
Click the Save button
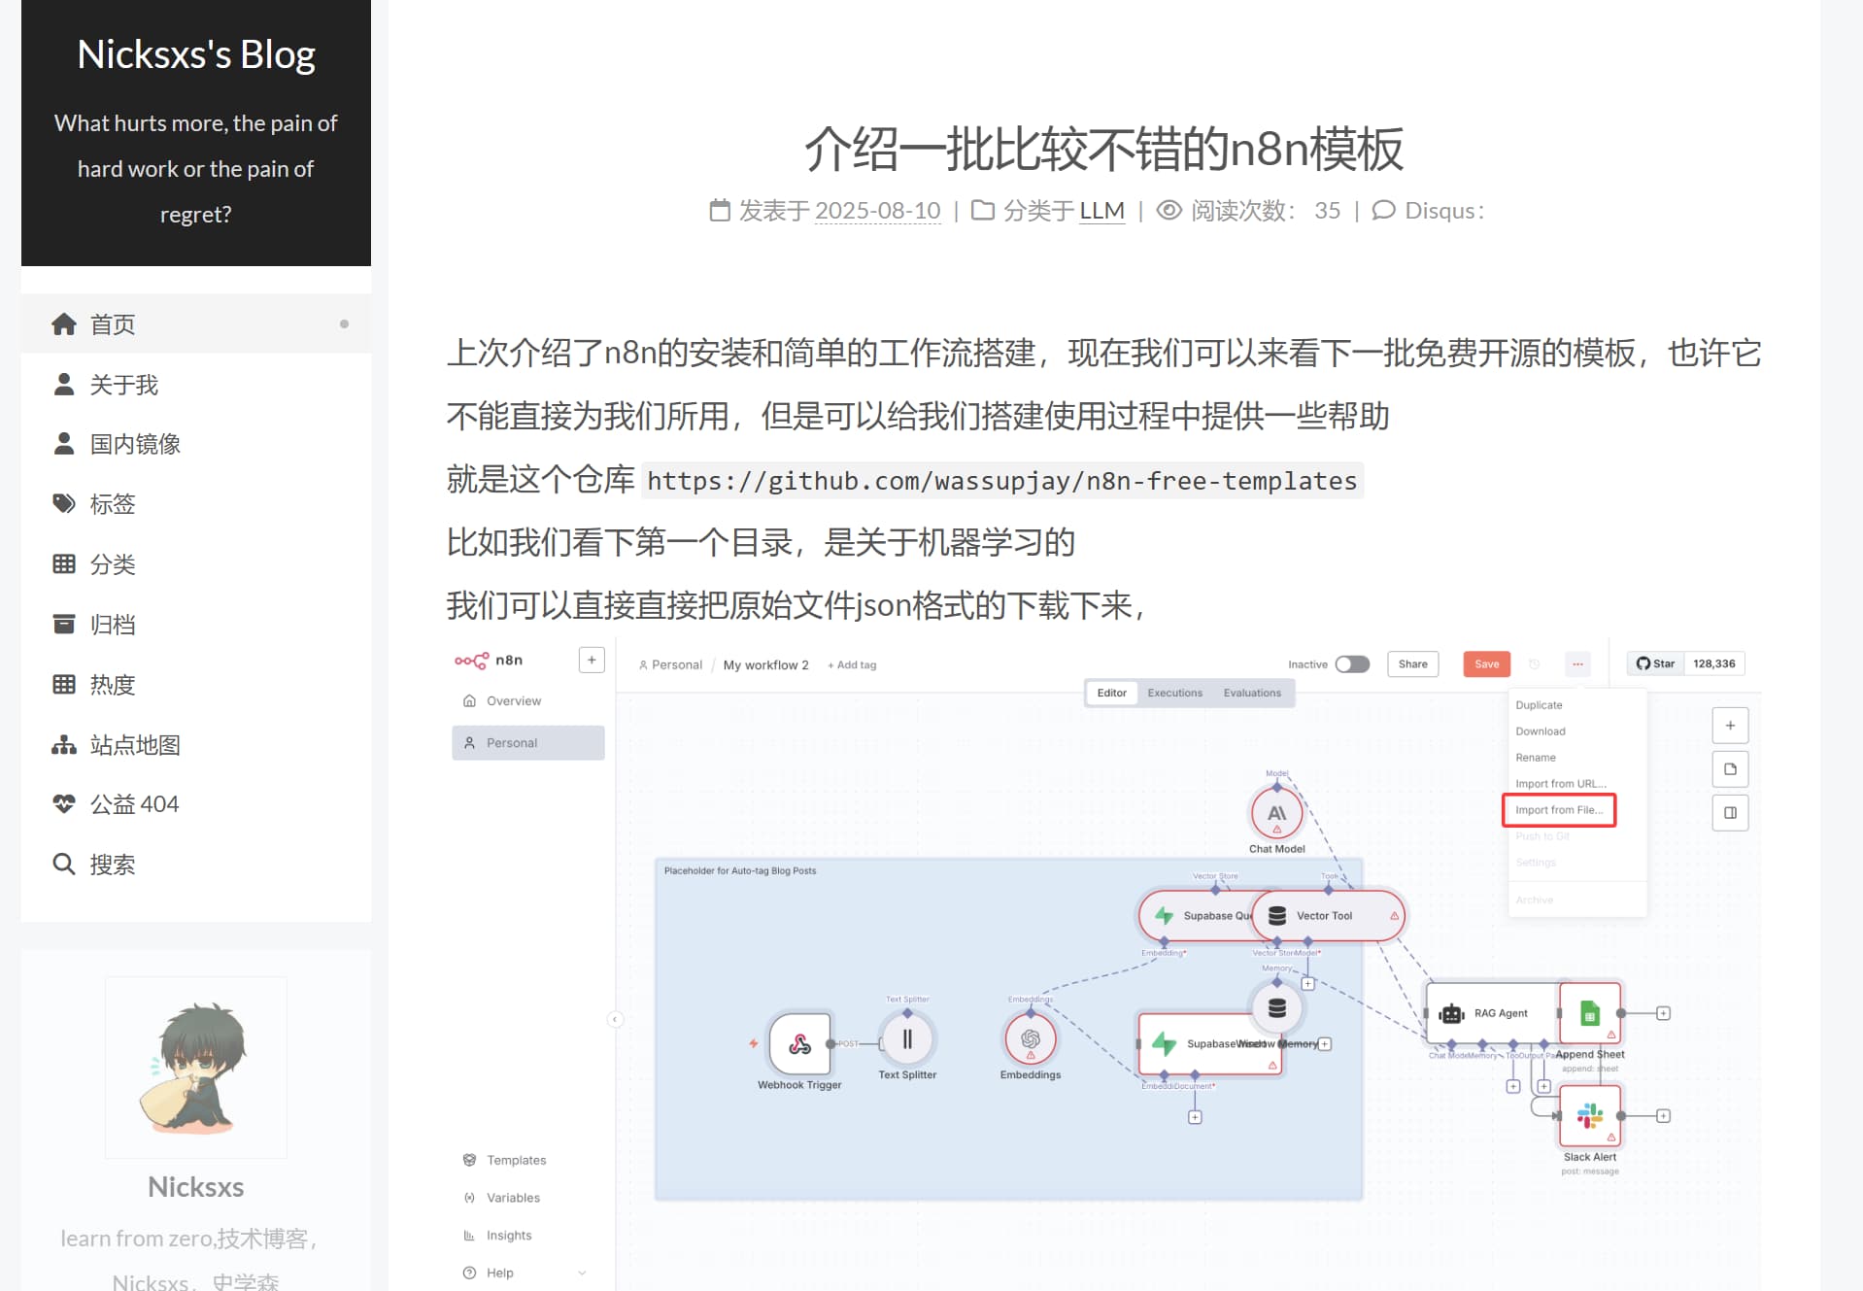coord(1485,663)
